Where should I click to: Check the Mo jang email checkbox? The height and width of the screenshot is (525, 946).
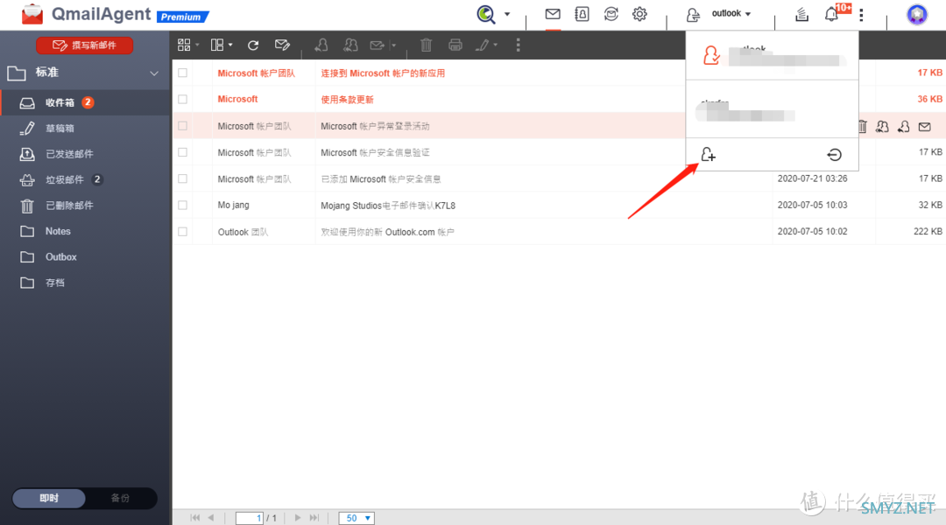pyautogui.click(x=183, y=206)
